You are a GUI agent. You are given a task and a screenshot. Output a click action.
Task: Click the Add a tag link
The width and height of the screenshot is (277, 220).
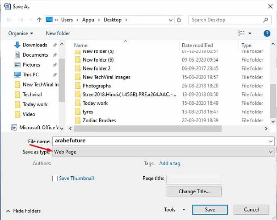pyautogui.click(x=170, y=163)
